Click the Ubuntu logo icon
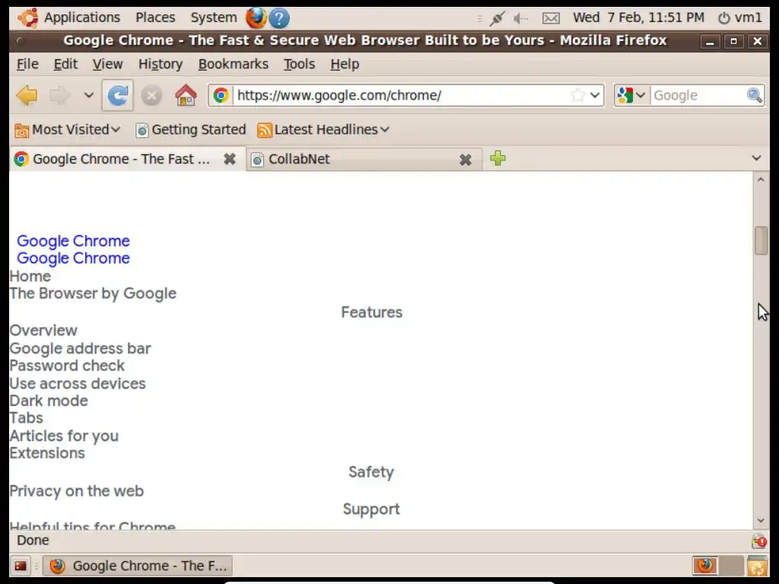This screenshot has width=779, height=584. (x=28, y=18)
